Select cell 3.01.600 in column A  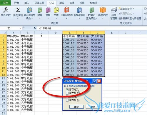[14, 85]
